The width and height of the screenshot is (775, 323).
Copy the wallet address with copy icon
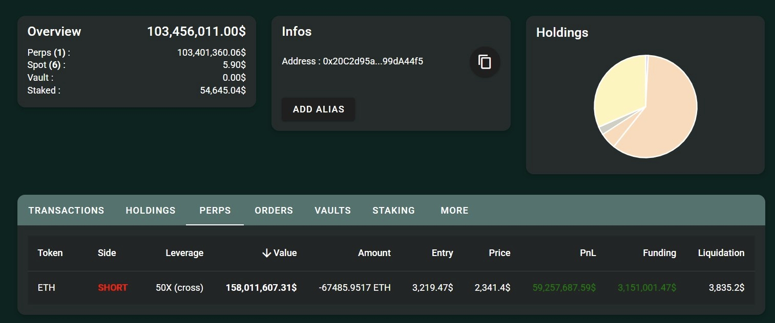pyautogui.click(x=485, y=62)
